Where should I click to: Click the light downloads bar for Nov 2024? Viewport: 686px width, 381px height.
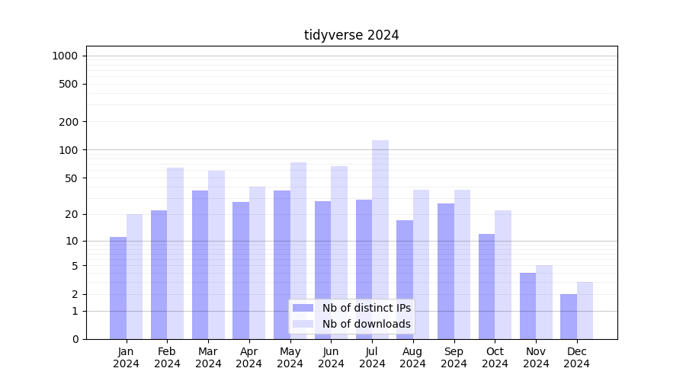pyautogui.click(x=544, y=302)
